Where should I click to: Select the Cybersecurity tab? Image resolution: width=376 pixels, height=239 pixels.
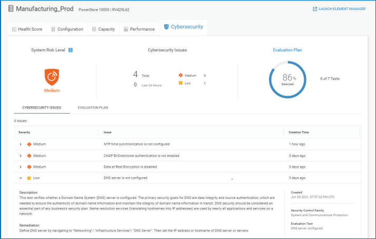[183, 27]
